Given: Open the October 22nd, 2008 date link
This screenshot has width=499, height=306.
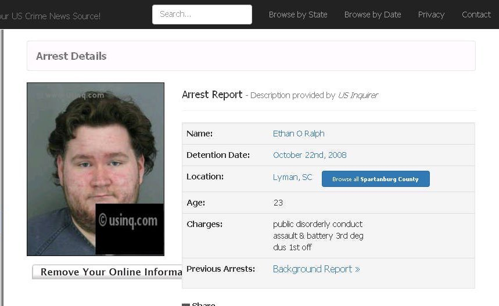Looking at the screenshot, I should [x=310, y=155].
